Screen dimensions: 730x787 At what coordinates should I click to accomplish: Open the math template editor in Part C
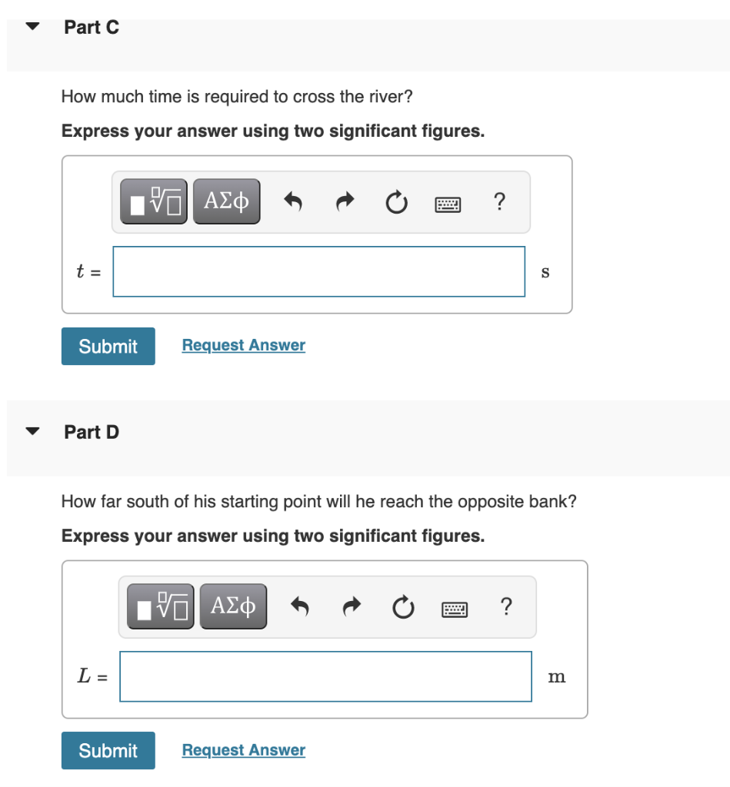point(153,201)
